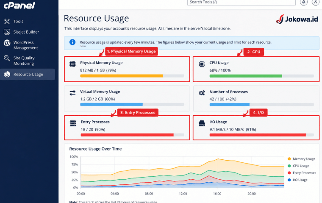Click the Entry Processes server icon
Viewport: 322px width, 203px height.
(x=73, y=123)
